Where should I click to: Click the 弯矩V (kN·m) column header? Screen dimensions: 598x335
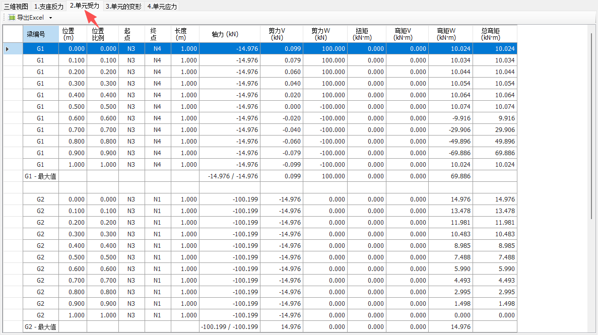[407, 34]
